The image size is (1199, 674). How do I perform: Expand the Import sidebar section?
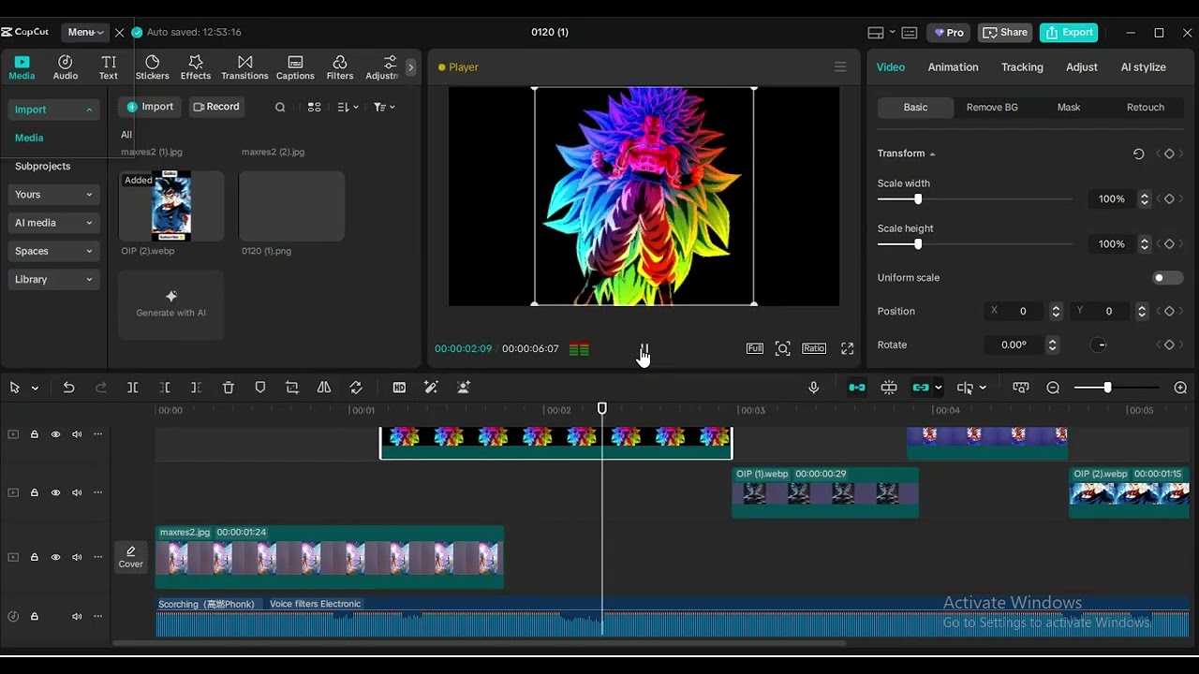[x=53, y=110]
